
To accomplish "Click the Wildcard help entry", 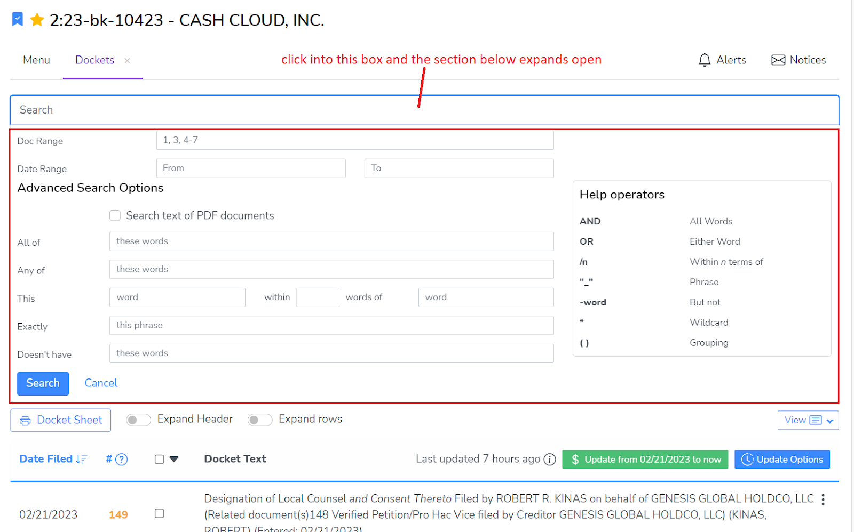I will [x=709, y=323].
